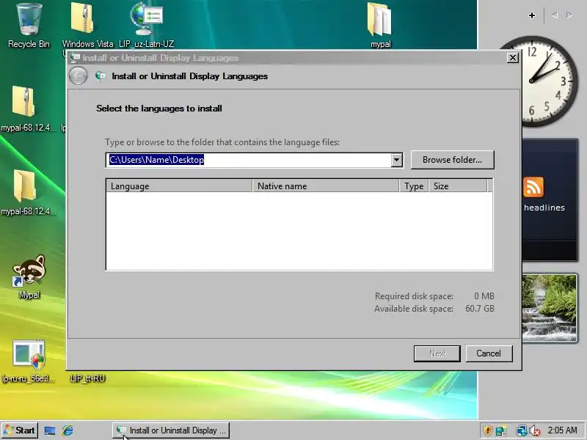Select the LIP_uz-Latn-UZ installer icon
Image resolution: width=587 pixels, height=440 pixels.
(146, 19)
